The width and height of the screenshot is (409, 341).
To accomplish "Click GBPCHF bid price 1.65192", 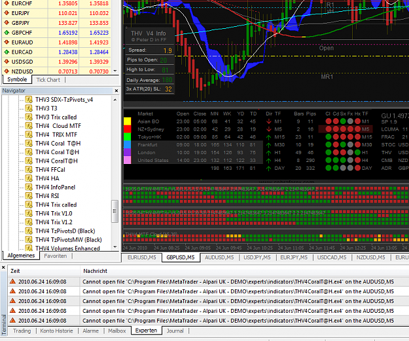I will point(68,33).
